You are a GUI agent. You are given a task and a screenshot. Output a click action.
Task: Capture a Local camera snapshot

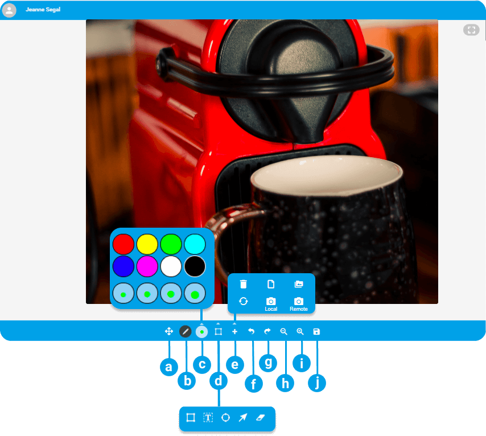(271, 304)
